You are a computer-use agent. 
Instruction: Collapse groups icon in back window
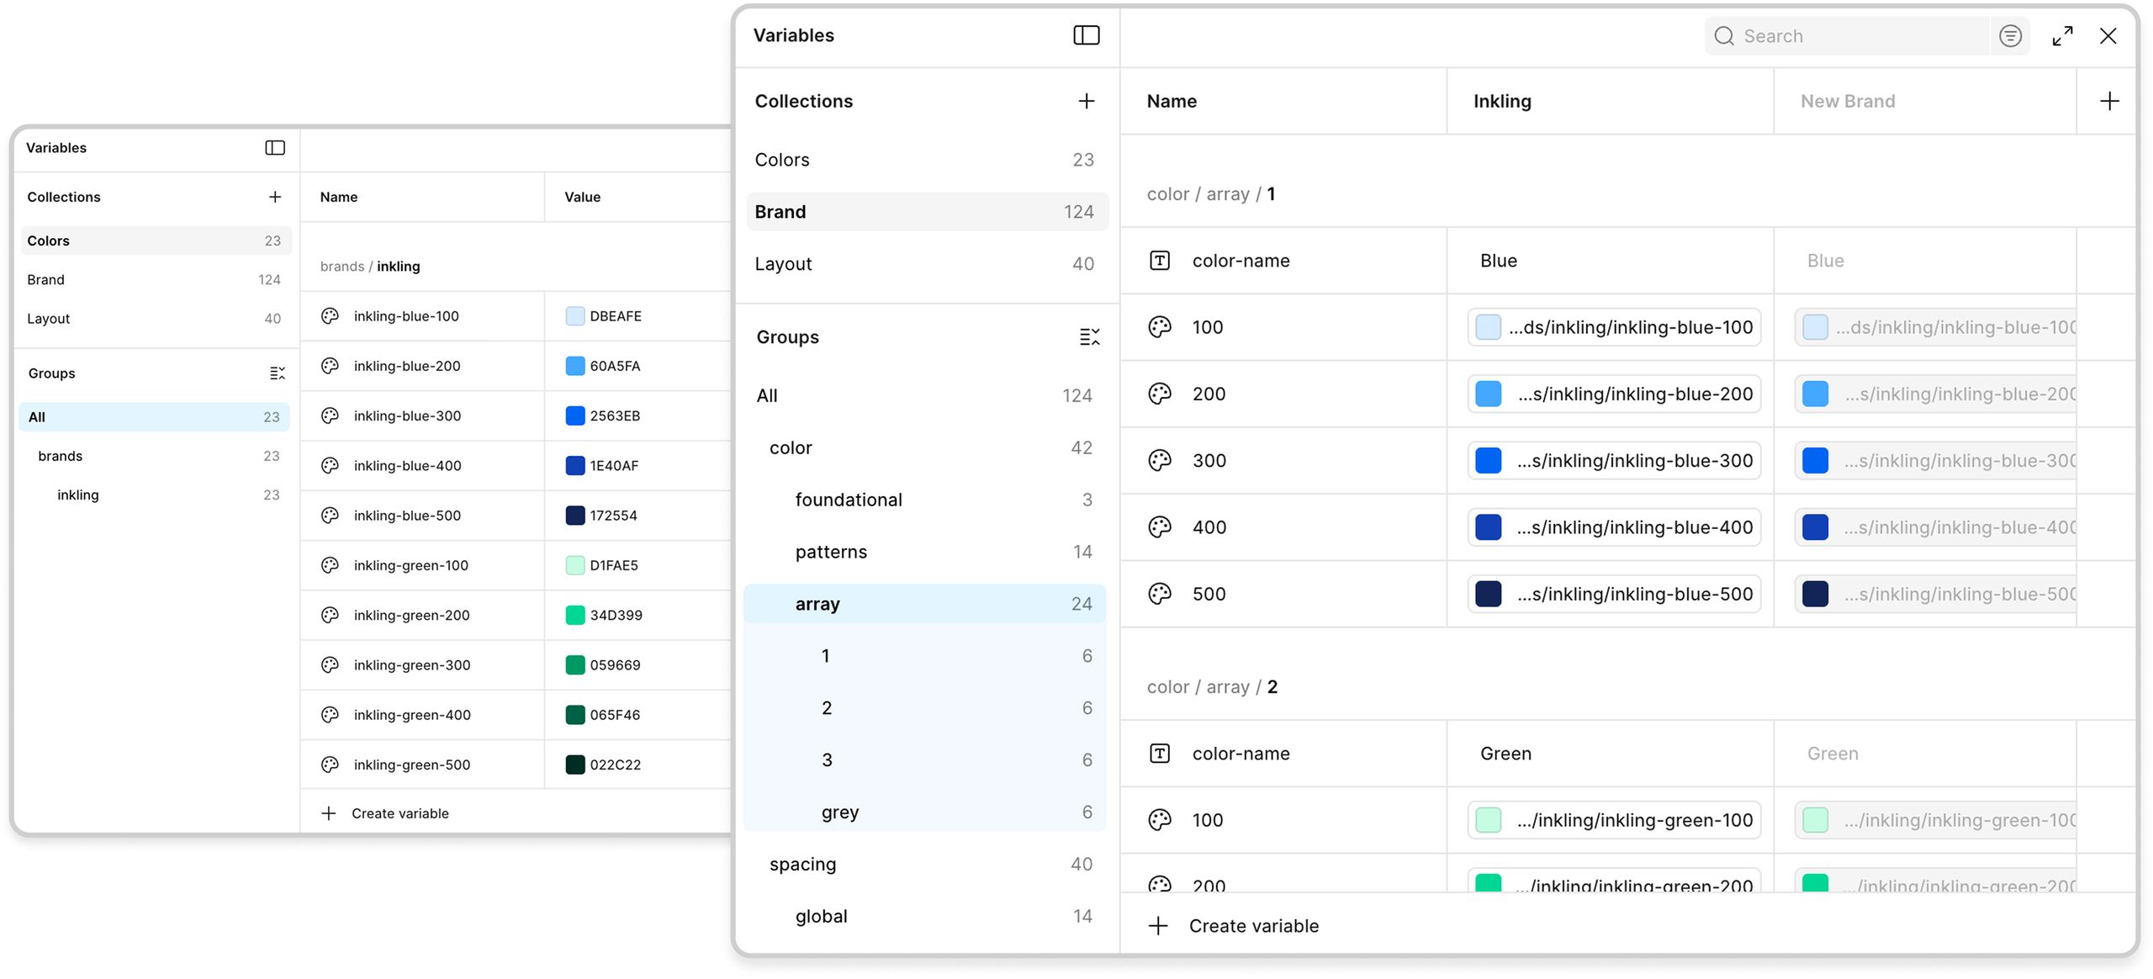pyautogui.click(x=278, y=373)
